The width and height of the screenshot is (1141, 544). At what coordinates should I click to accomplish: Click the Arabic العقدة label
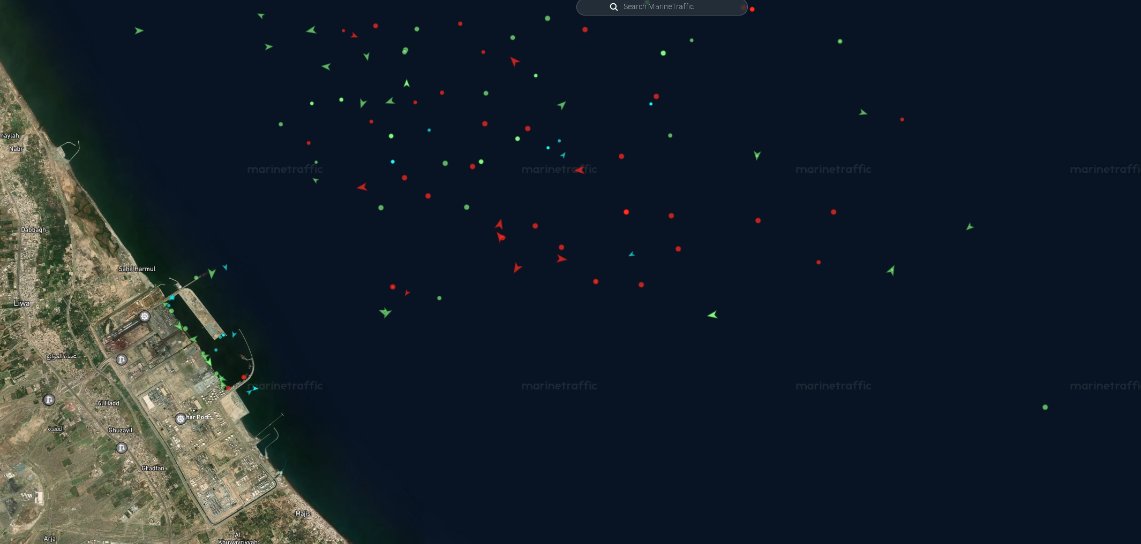point(56,428)
